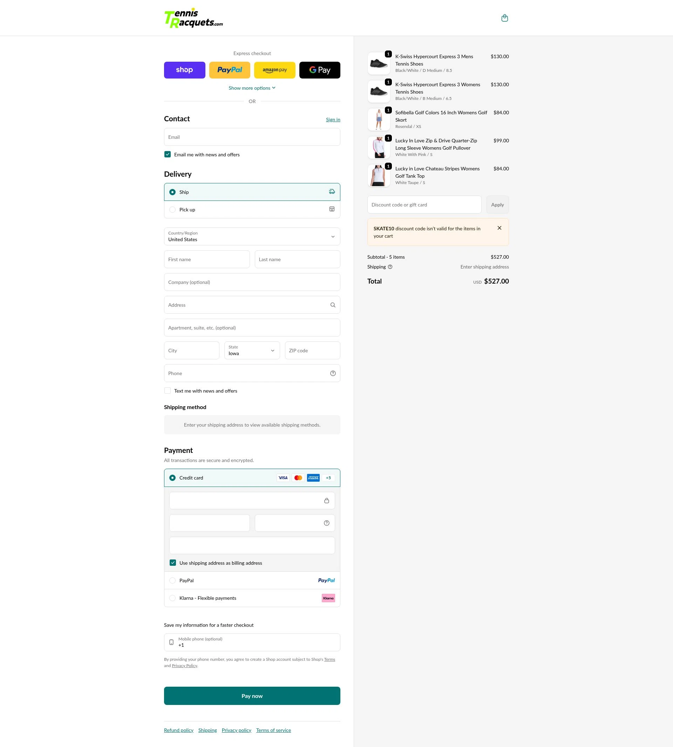
Task: Check Text me with news and offers
Action: pyautogui.click(x=168, y=391)
